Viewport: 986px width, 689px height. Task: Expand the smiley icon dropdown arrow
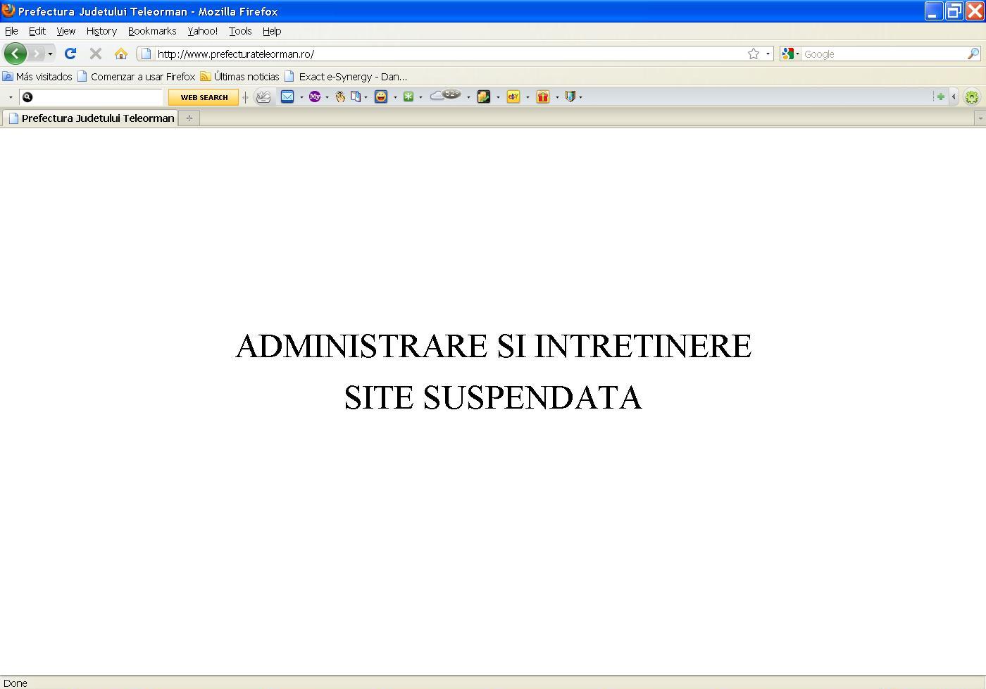(395, 97)
